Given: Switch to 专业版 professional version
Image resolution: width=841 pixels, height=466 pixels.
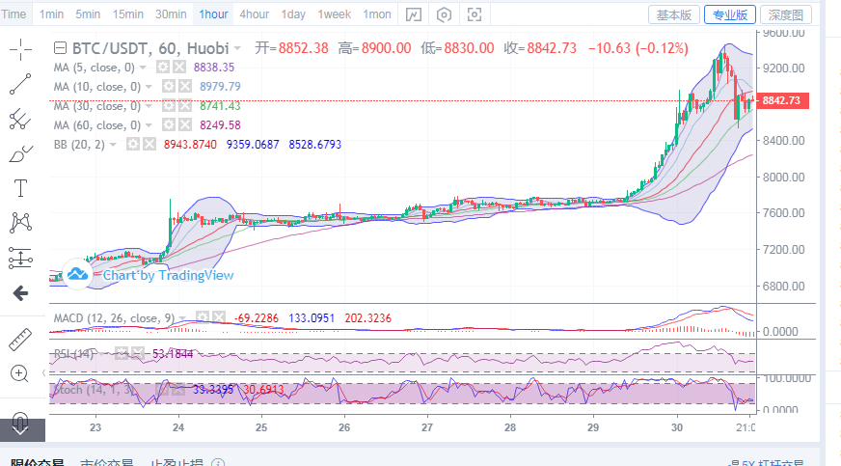Looking at the screenshot, I should pyautogui.click(x=730, y=15).
